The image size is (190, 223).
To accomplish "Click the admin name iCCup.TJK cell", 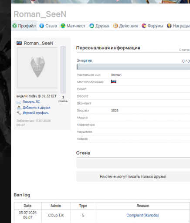I will [56, 215].
